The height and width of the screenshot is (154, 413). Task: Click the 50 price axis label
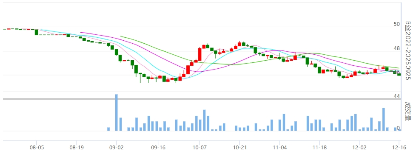click(397, 24)
